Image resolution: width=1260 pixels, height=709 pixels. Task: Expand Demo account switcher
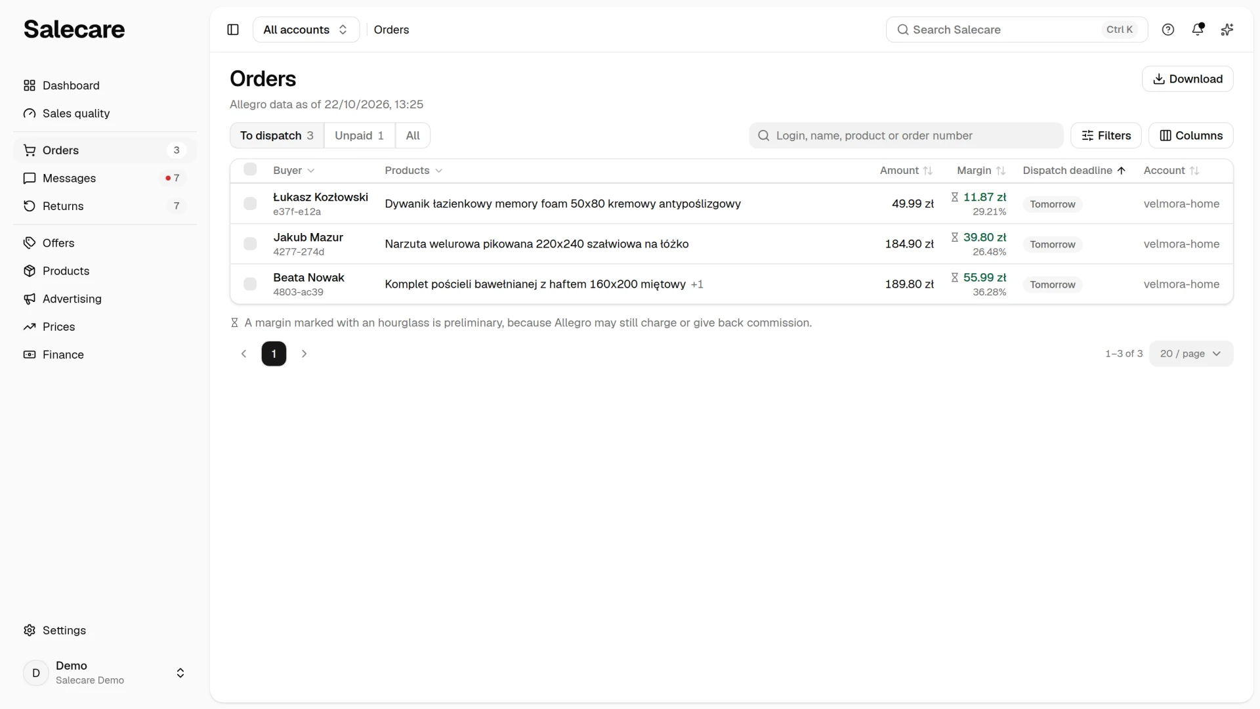pos(105,673)
